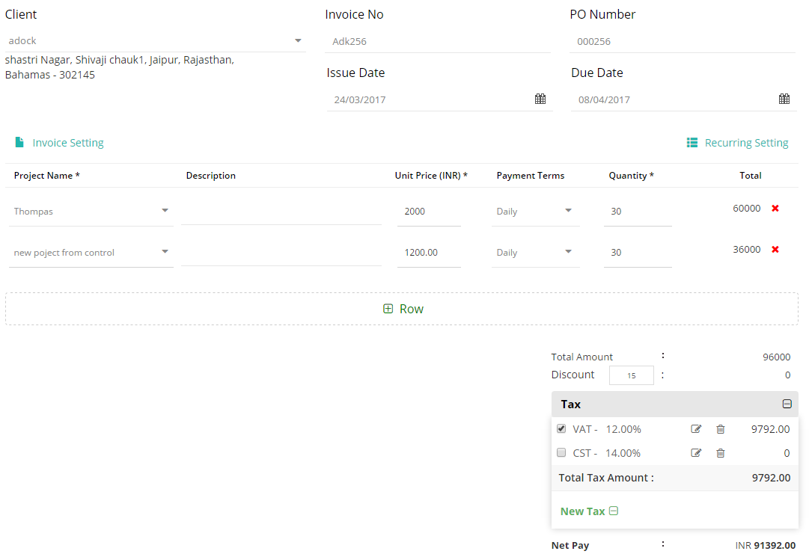Open the new poject from control dropdown
Image resolution: width=809 pixels, height=560 pixels.
click(91, 253)
